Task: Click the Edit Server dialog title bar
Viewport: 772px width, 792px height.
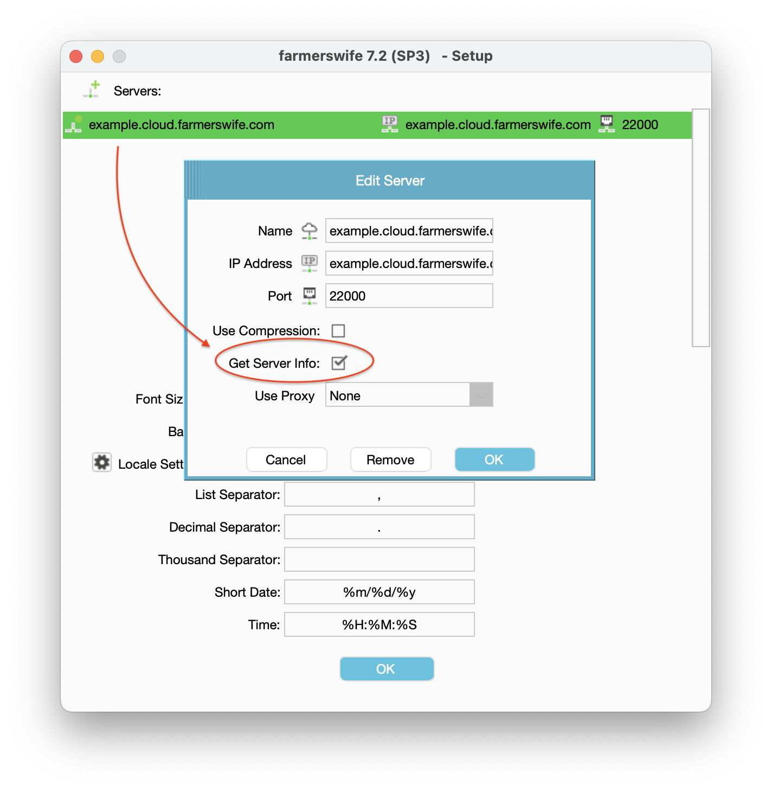Action: (390, 181)
